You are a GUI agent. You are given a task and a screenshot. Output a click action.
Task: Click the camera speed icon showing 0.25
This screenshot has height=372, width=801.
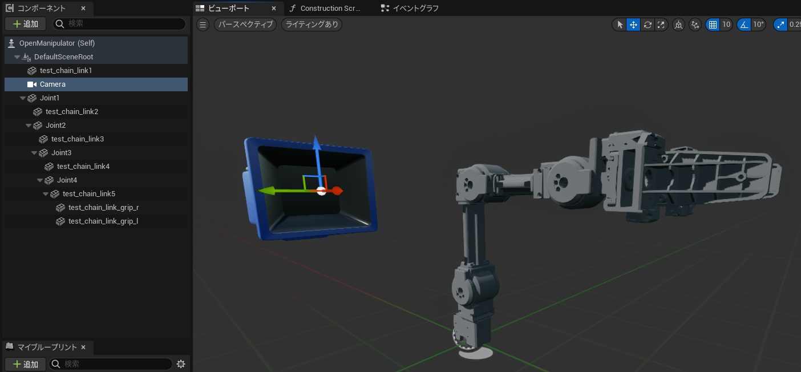click(780, 25)
